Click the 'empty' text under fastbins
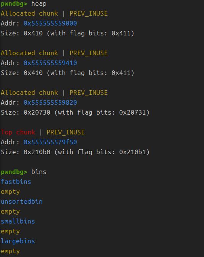The height and width of the screenshot is (257, 204). 10,192
